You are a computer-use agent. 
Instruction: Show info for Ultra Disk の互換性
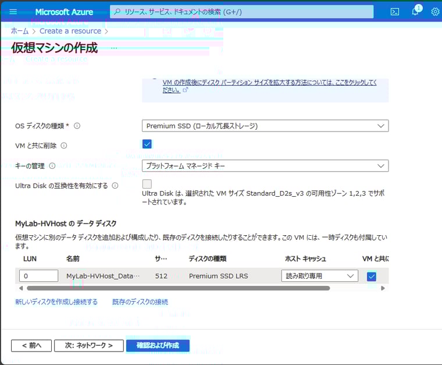[x=115, y=186]
